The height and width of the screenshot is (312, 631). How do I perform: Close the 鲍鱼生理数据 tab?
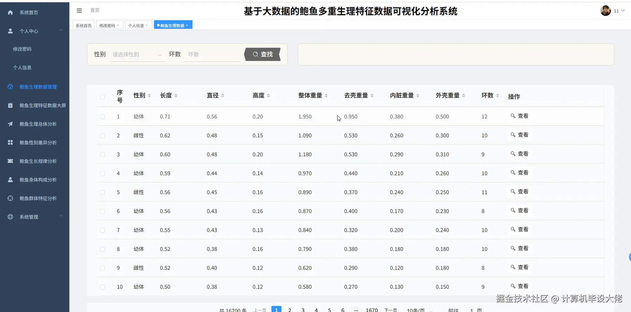click(187, 25)
